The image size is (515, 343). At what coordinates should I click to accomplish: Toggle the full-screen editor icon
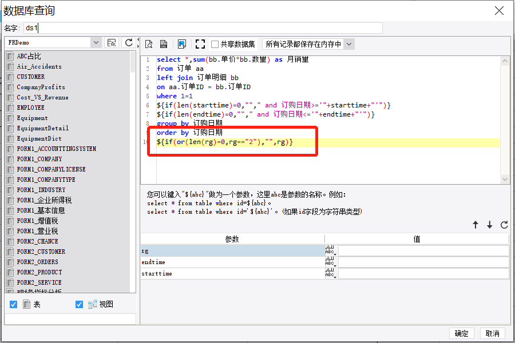(200, 44)
